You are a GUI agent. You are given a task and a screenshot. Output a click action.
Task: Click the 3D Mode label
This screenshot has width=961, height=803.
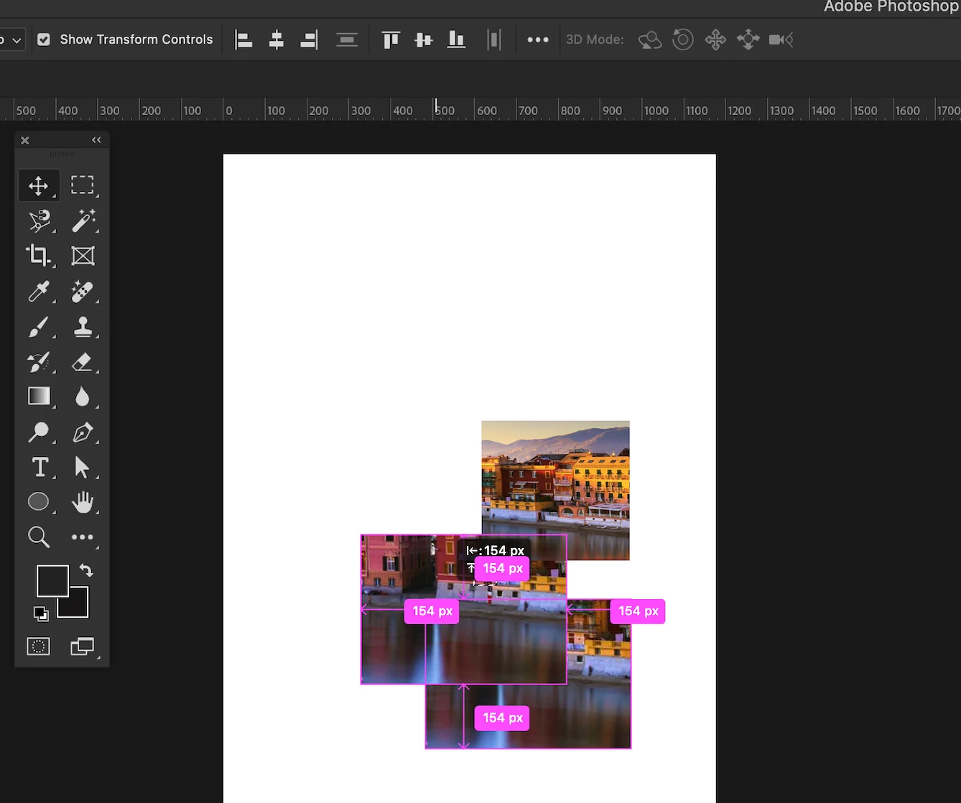(595, 40)
